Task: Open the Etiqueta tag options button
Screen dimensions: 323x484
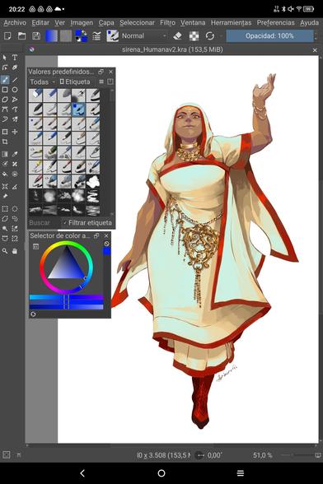Action: pyautogui.click(x=75, y=81)
